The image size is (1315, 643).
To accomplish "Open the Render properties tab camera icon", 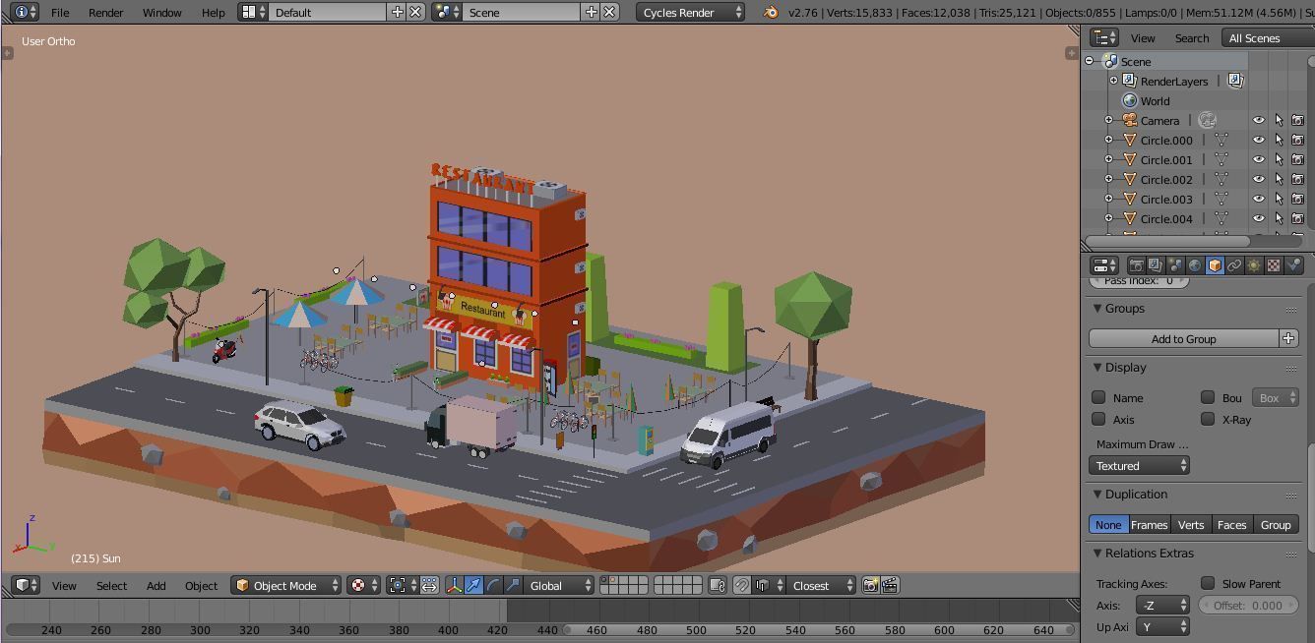I will pos(1136,265).
